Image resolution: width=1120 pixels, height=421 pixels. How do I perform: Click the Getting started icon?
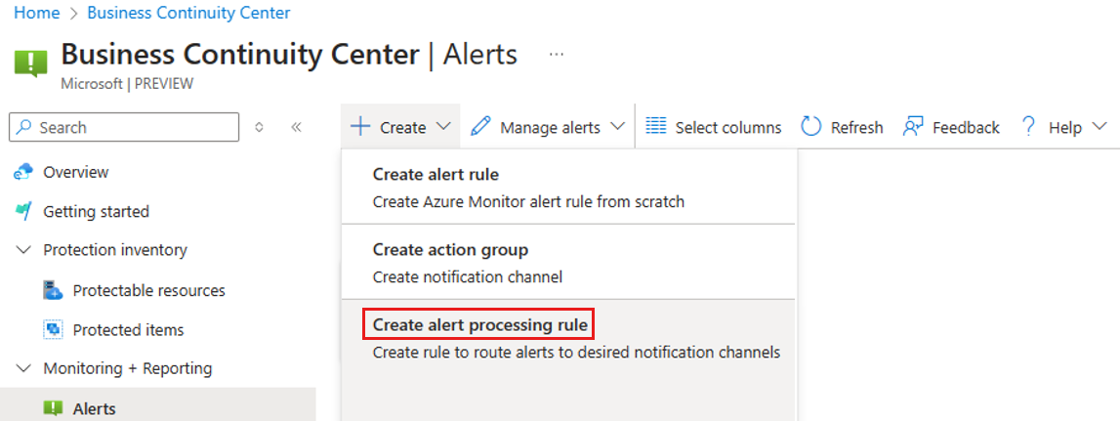pyautogui.click(x=23, y=211)
